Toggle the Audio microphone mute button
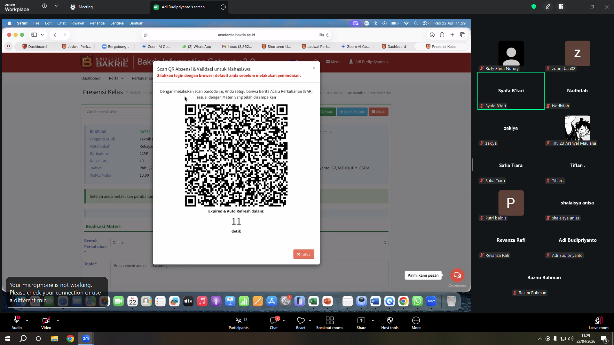The width and height of the screenshot is (614, 345). pyautogui.click(x=17, y=323)
